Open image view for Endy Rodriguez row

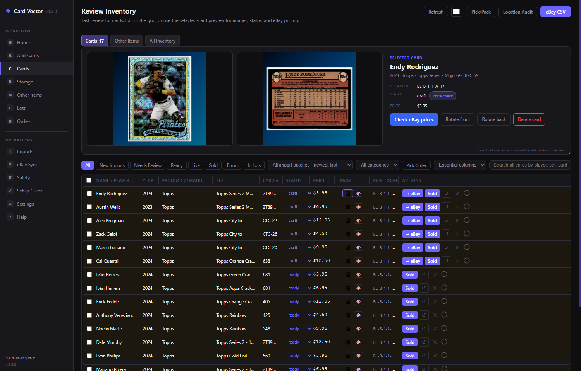point(348,193)
